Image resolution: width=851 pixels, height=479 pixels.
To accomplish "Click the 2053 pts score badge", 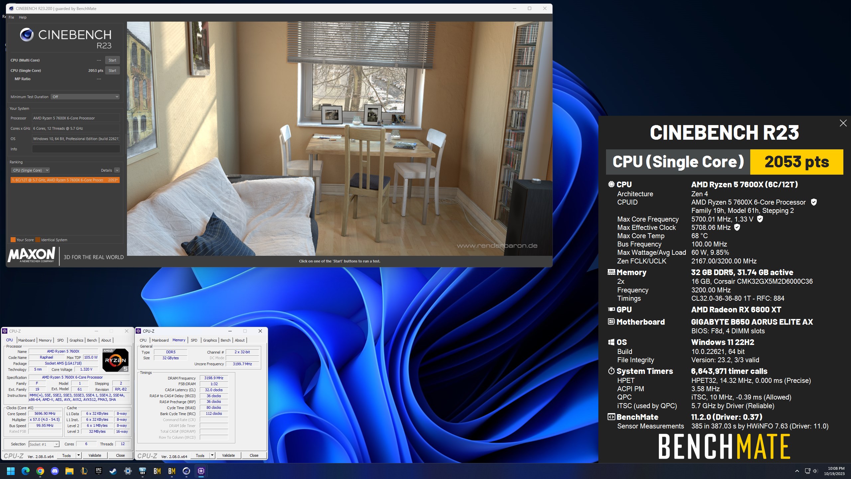I will click(x=796, y=162).
